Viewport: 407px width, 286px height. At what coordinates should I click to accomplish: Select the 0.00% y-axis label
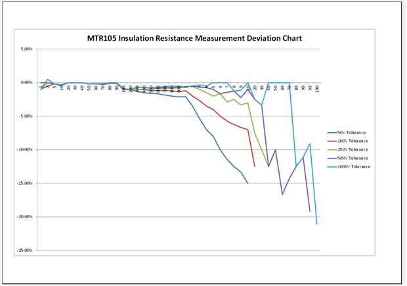[27, 83]
